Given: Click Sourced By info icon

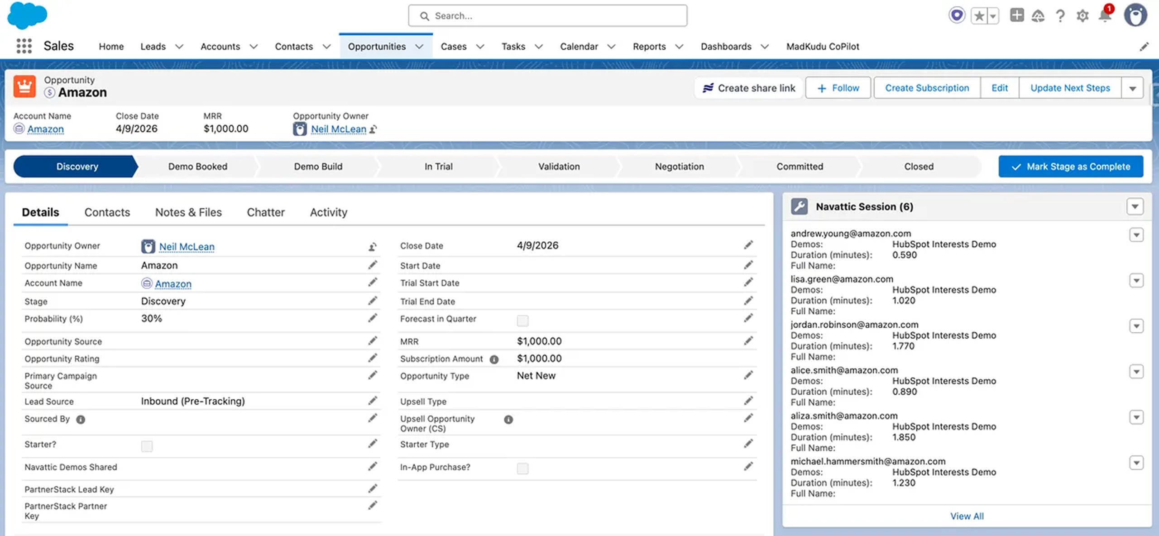Looking at the screenshot, I should (81, 420).
